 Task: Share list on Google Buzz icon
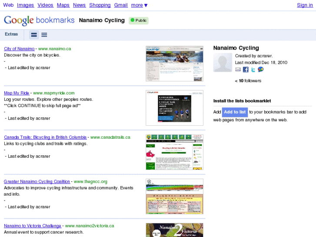pos(260,70)
